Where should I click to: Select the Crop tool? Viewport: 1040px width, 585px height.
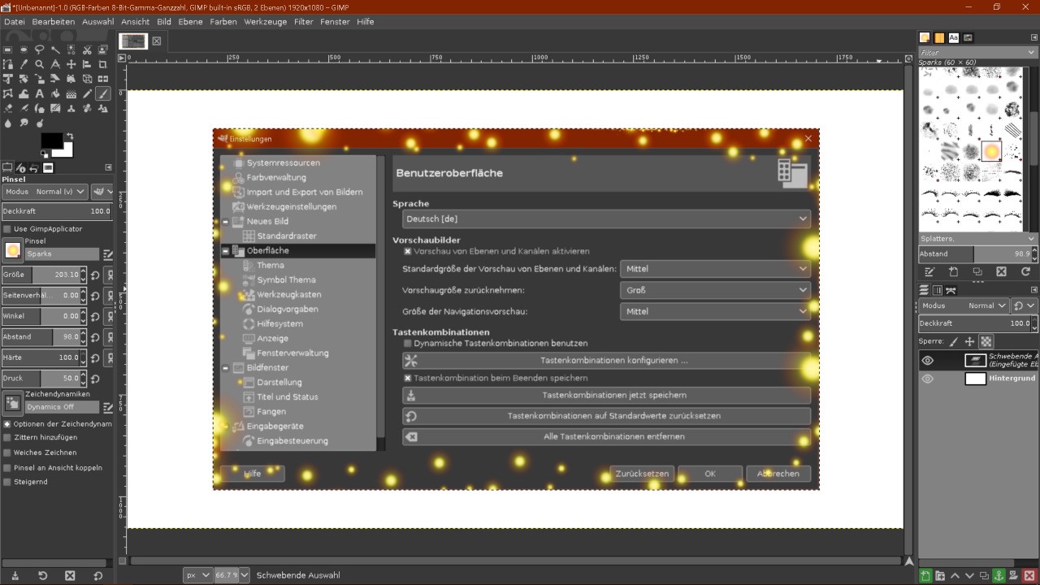click(x=102, y=64)
